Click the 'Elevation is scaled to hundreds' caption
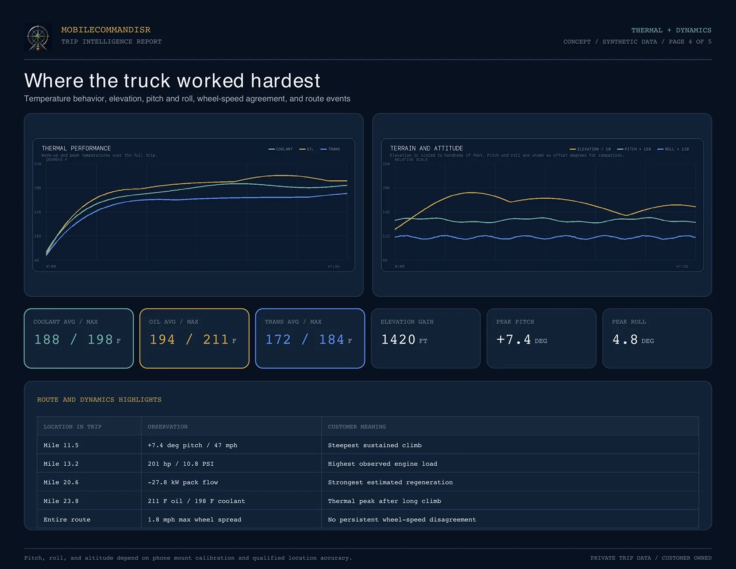The image size is (736, 569). [507, 155]
